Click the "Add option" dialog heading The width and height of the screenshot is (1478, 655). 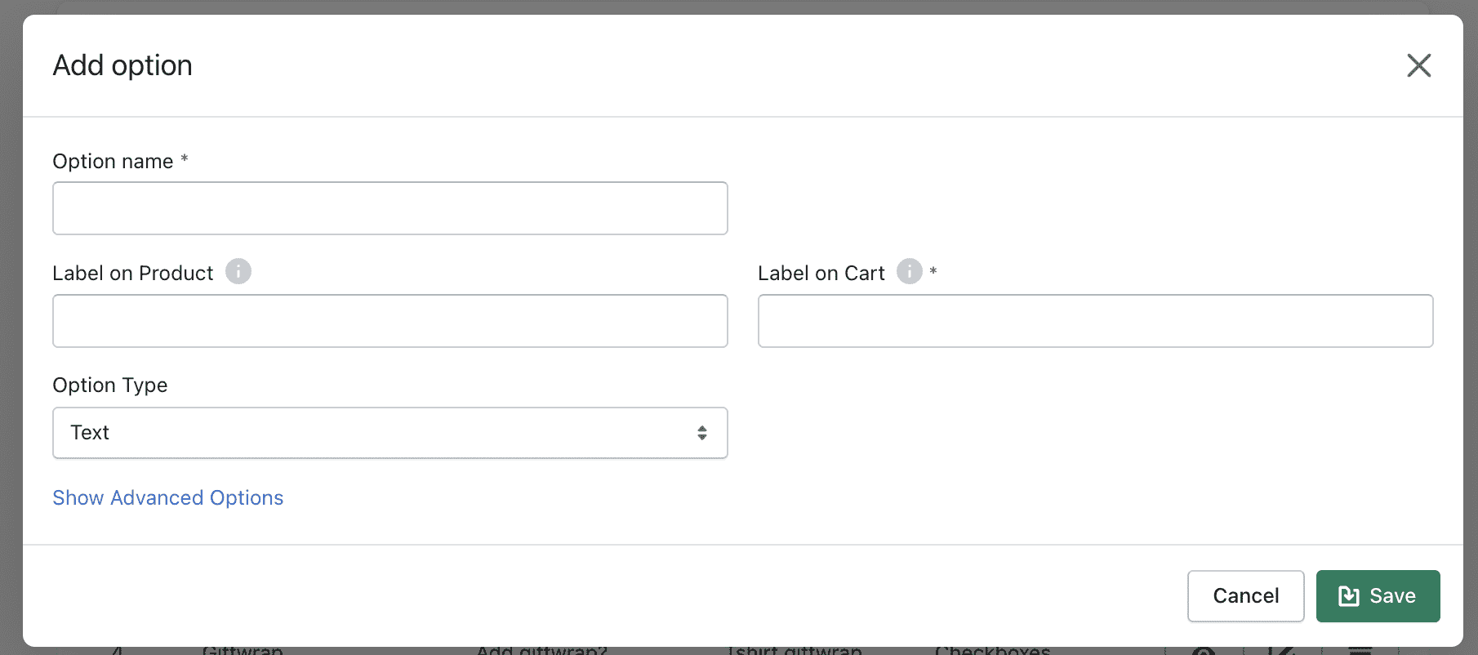(x=122, y=65)
